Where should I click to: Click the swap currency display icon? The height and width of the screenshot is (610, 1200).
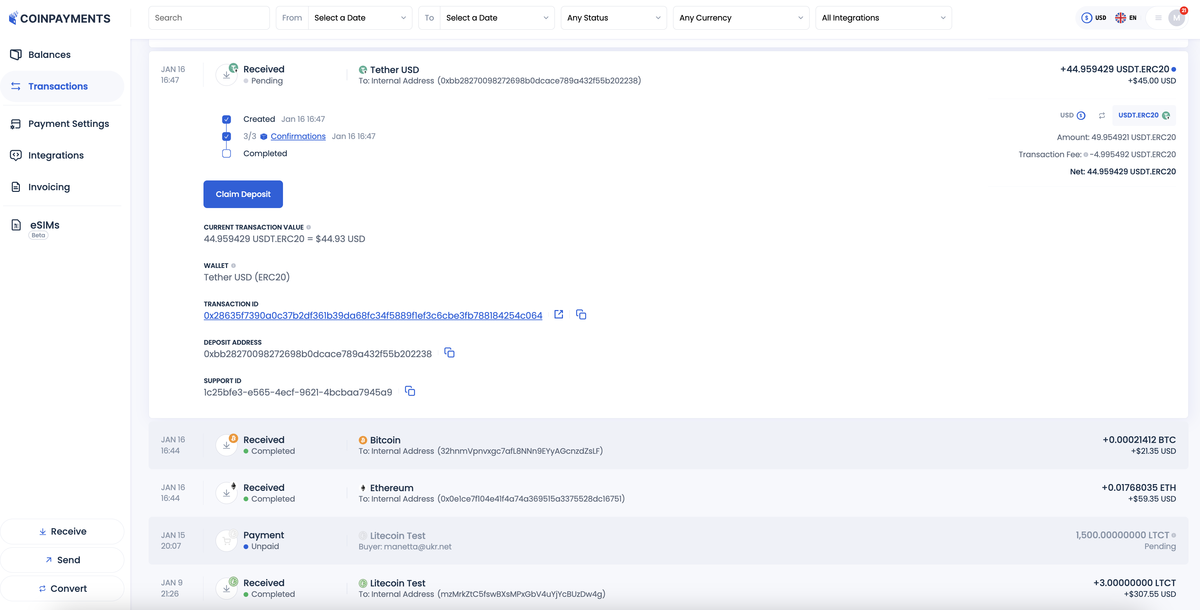(x=1102, y=115)
